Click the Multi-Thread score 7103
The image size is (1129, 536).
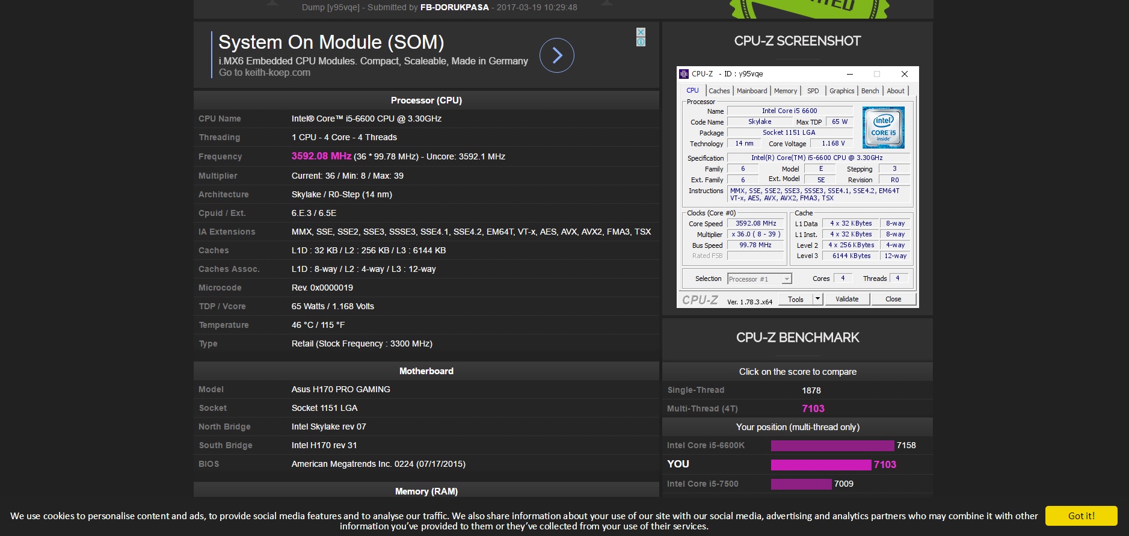813,408
